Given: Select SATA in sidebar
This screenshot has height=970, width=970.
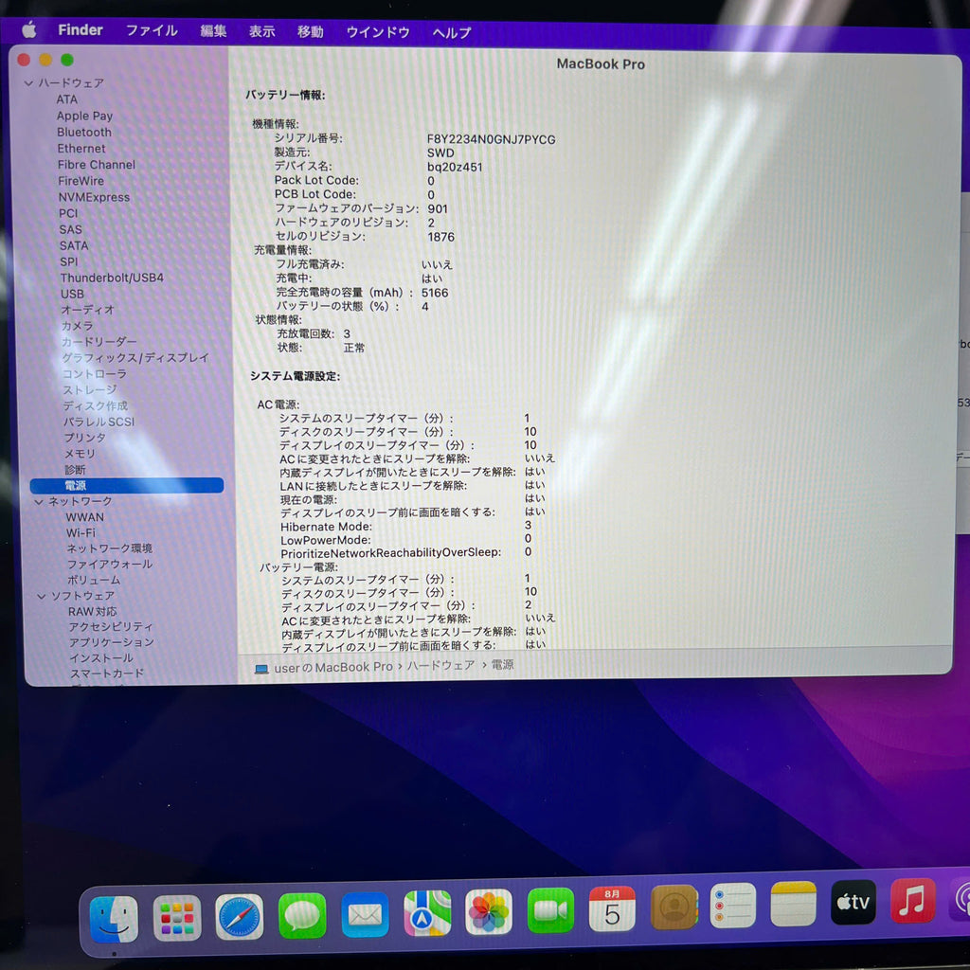Looking at the screenshot, I should [x=74, y=245].
